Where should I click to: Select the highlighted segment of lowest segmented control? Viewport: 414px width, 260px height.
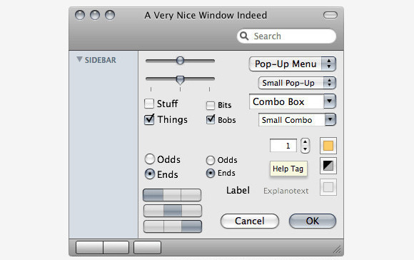coord(191,226)
